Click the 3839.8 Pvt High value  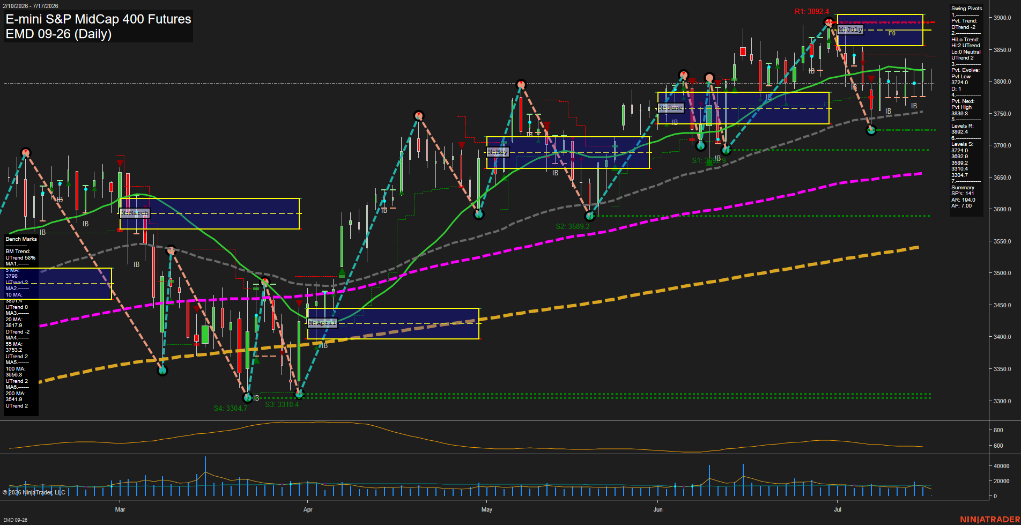click(x=959, y=114)
